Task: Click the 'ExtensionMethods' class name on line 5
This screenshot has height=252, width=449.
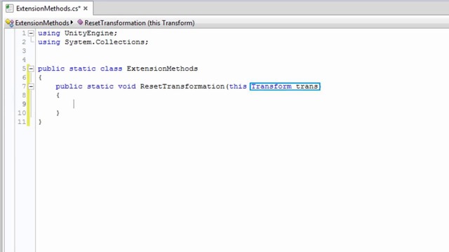Action: (x=162, y=69)
